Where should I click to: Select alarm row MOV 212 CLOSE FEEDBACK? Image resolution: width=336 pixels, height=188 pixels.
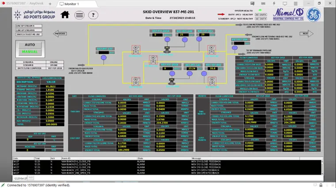tap(167, 165)
